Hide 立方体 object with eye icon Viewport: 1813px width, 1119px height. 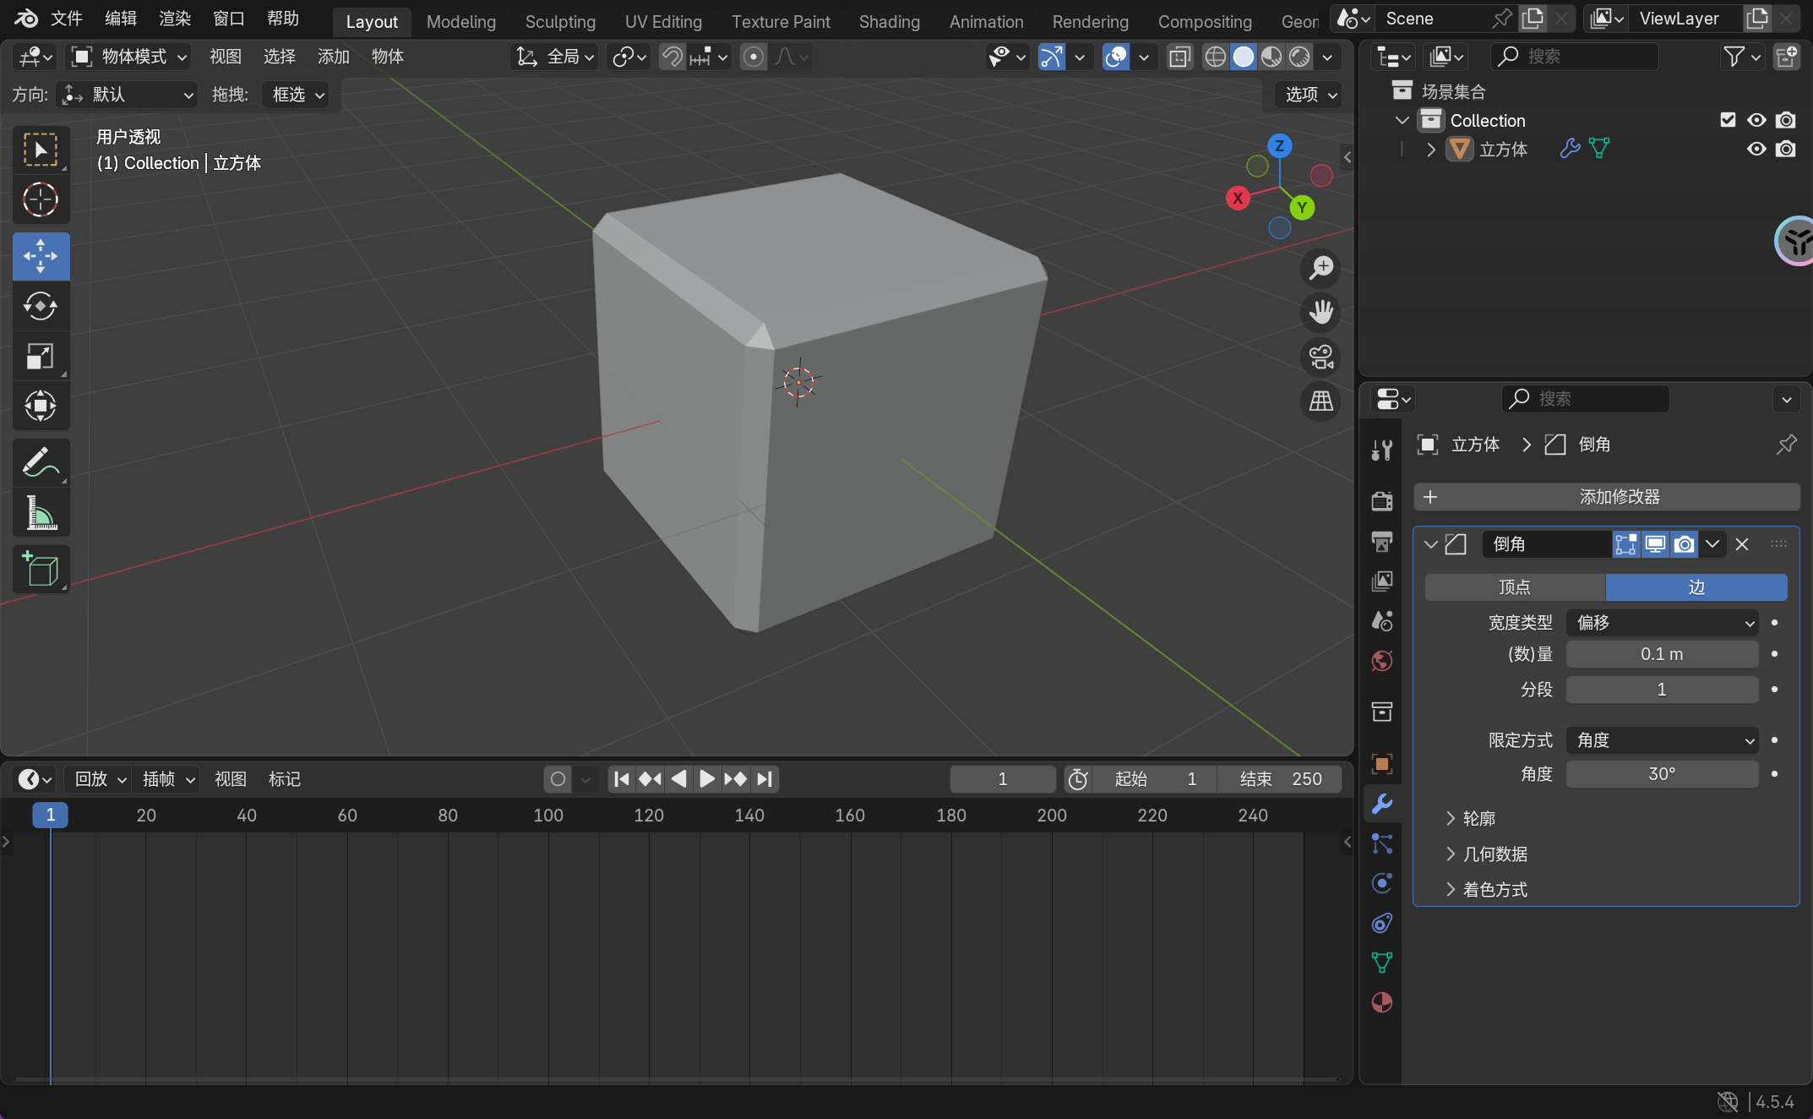coord(1756,150)
